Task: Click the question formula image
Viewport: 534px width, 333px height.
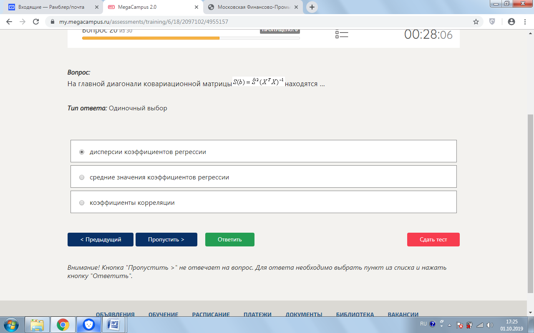Action: click(x=258, y=82)
